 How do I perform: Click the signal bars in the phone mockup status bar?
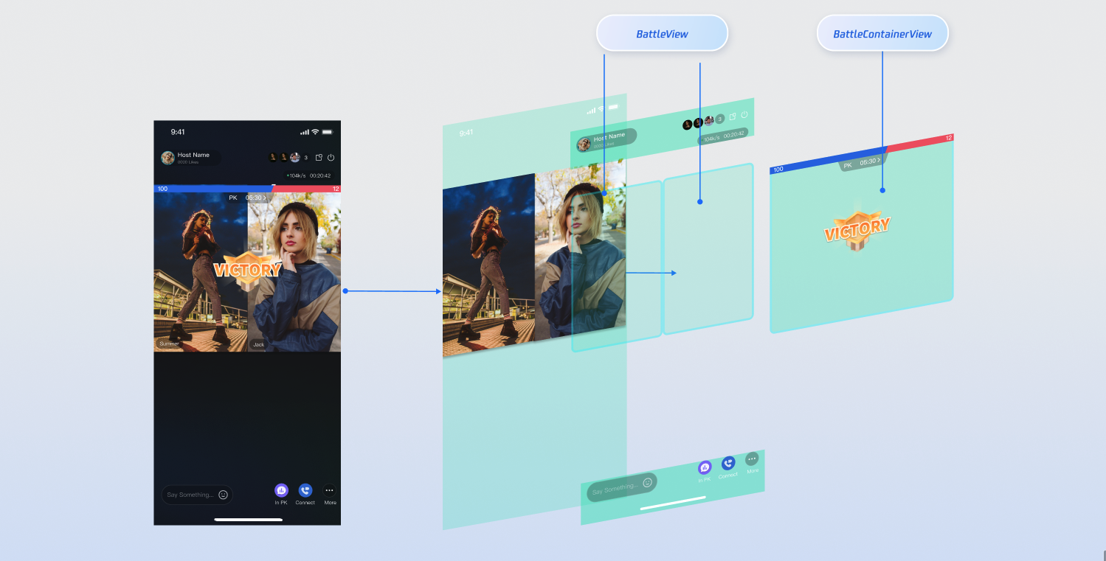click(305, 132)
